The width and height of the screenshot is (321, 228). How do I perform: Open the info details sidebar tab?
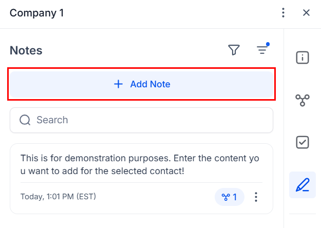303,58
